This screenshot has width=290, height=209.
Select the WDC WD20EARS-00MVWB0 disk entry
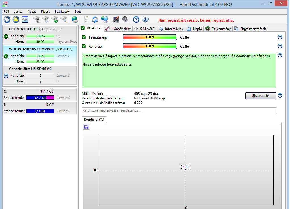pyautogui.click(x=40, y=55)
